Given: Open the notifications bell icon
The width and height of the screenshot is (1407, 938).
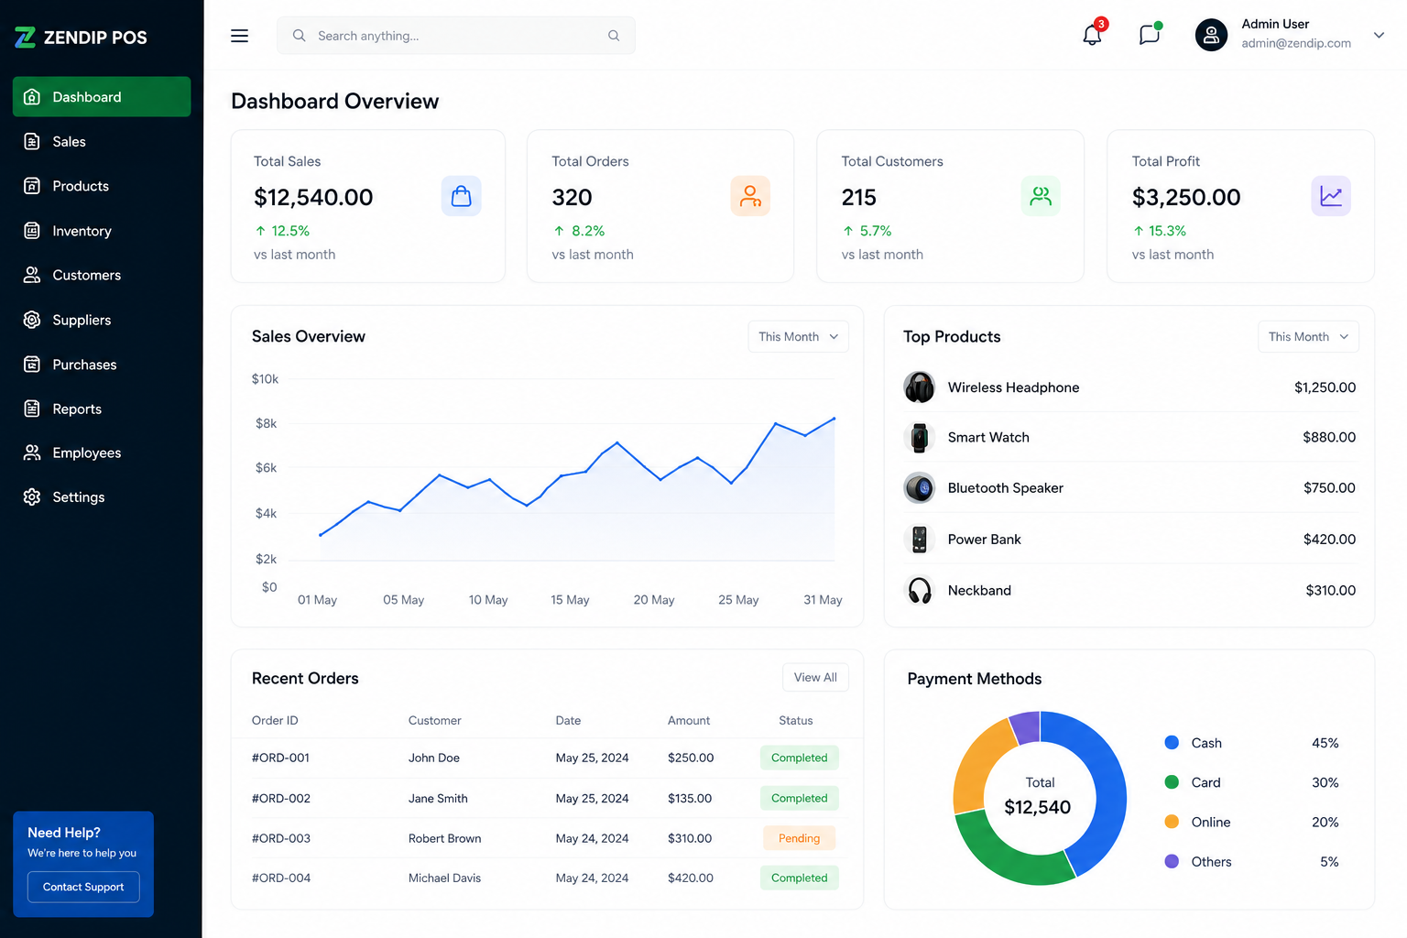Looking at the screenshot, I should pos(1092,35).
